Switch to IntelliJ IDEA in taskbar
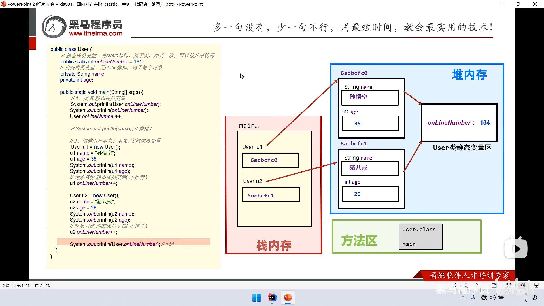 272,298
